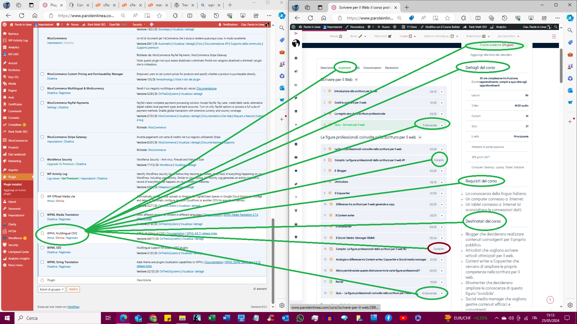
Task: Open WhatsApp from the taskbar
Action: 300,318
